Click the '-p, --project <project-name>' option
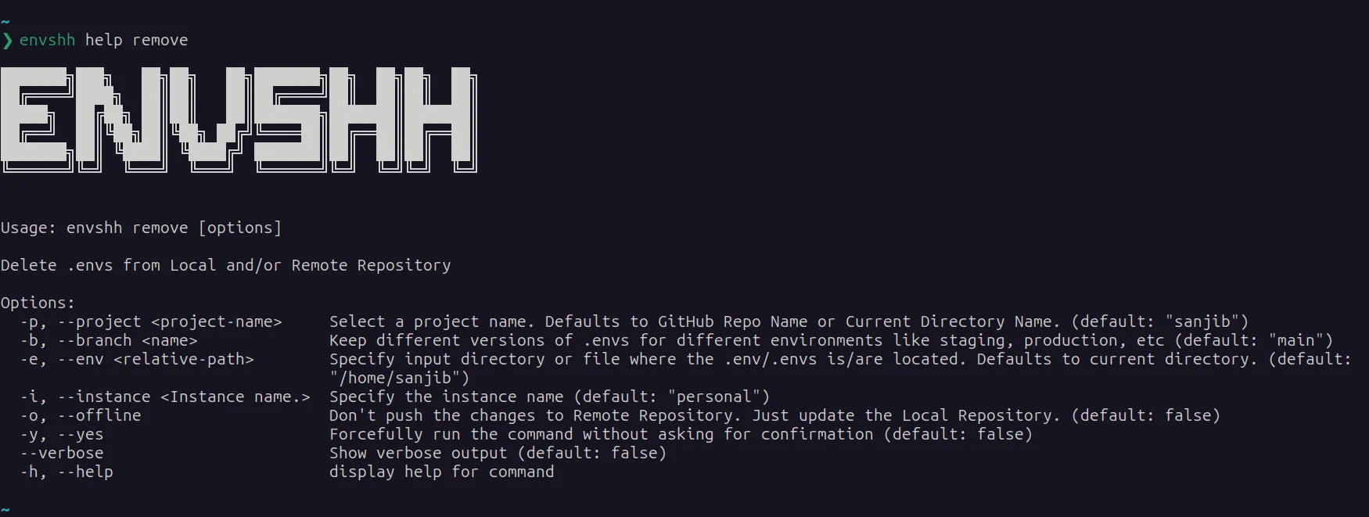The width and height of the screenshot is (1369, 517). pyautogui.click(x=151, y=321)
